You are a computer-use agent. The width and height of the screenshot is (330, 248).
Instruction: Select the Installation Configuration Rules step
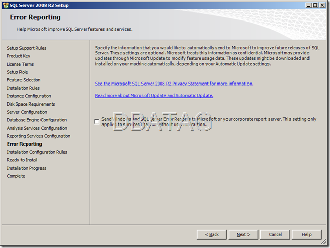coord(37,152)
